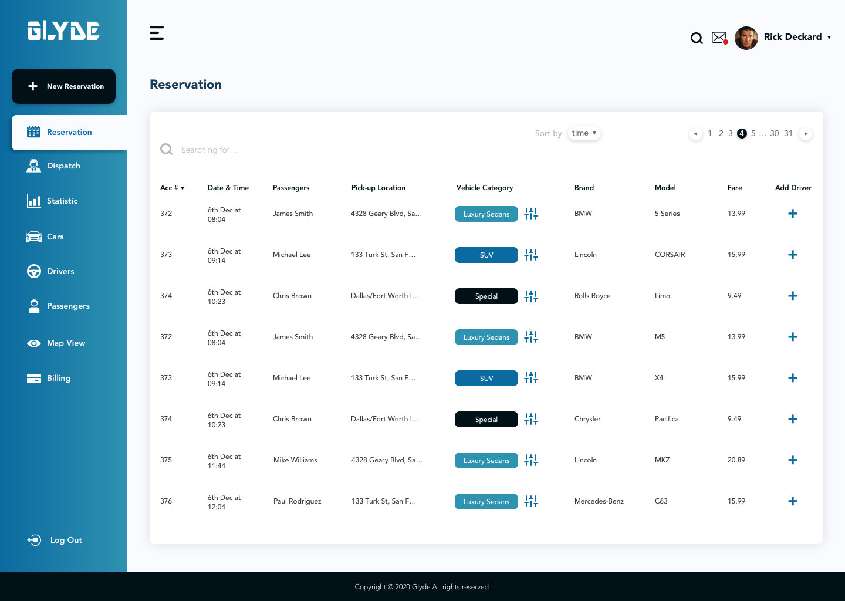Screen dimensions: 845x601
Task: Open sliders icon for Rolls Royce Limo row
Action: [531, 296]
